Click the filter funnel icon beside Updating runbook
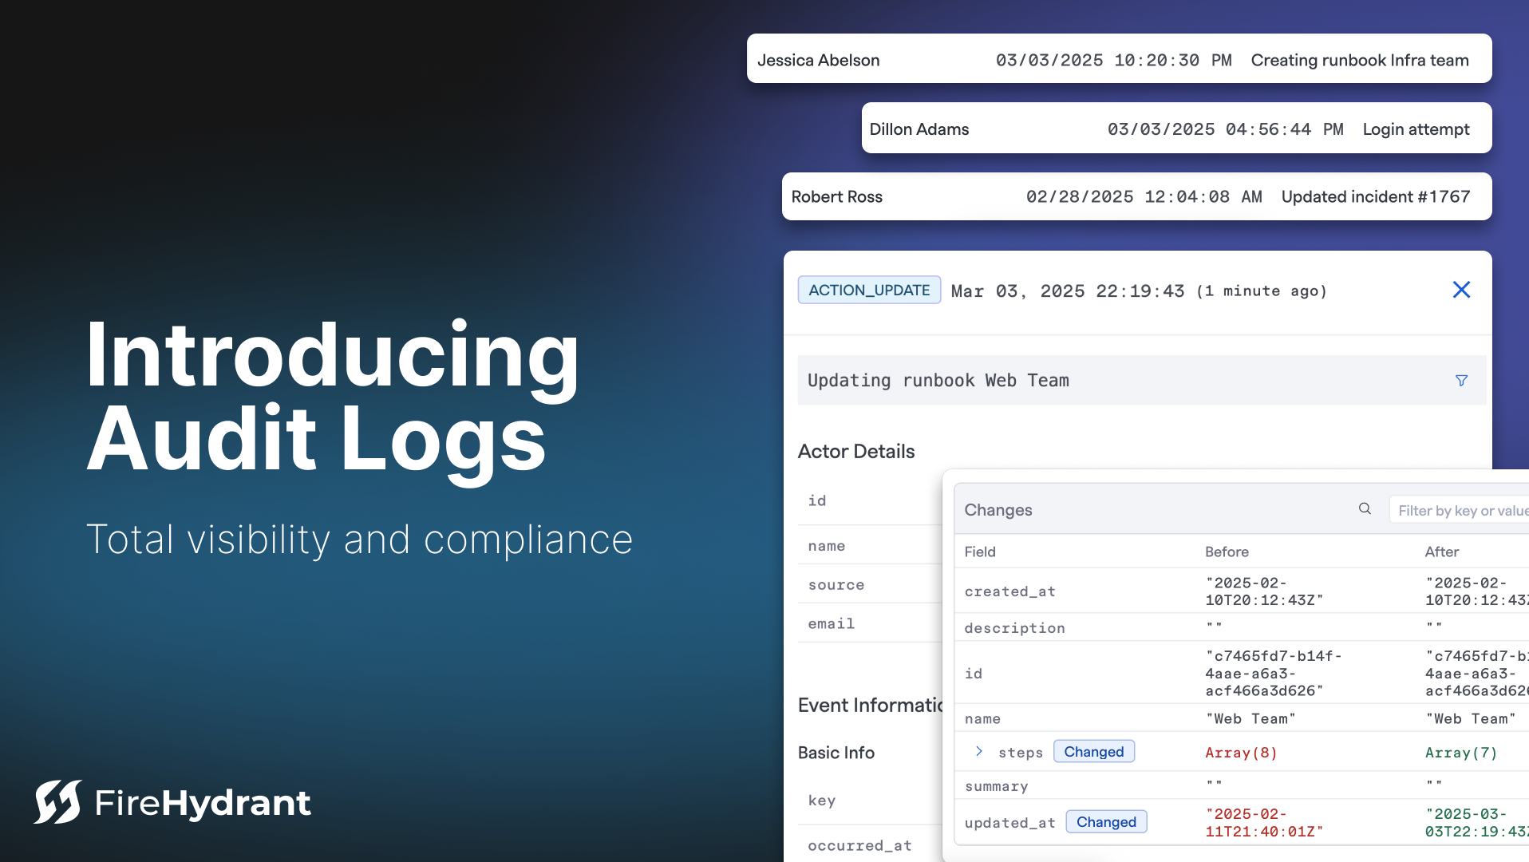Viewport: 1529px width, 862px height. coord(1461,381)
